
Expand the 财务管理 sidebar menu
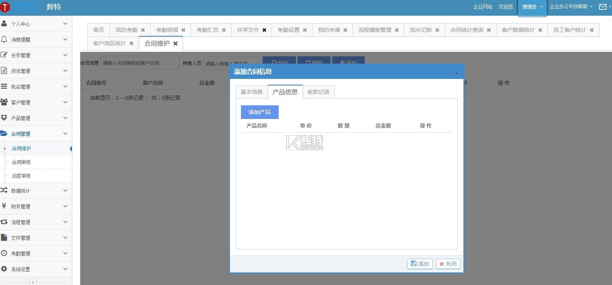(x=35, y=206)
